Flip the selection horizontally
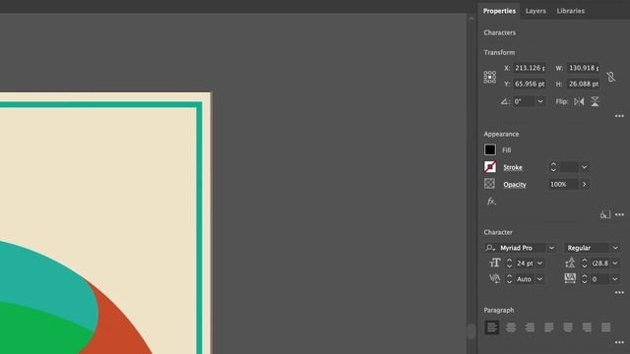The image size is (630, 354). coord(579,101)
